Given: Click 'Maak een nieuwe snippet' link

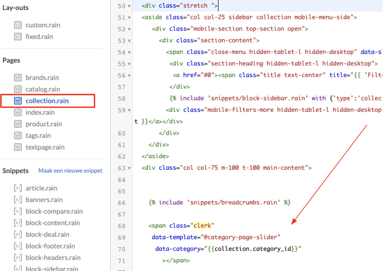Looking at the screenshot, I should (x=70, y=171).
